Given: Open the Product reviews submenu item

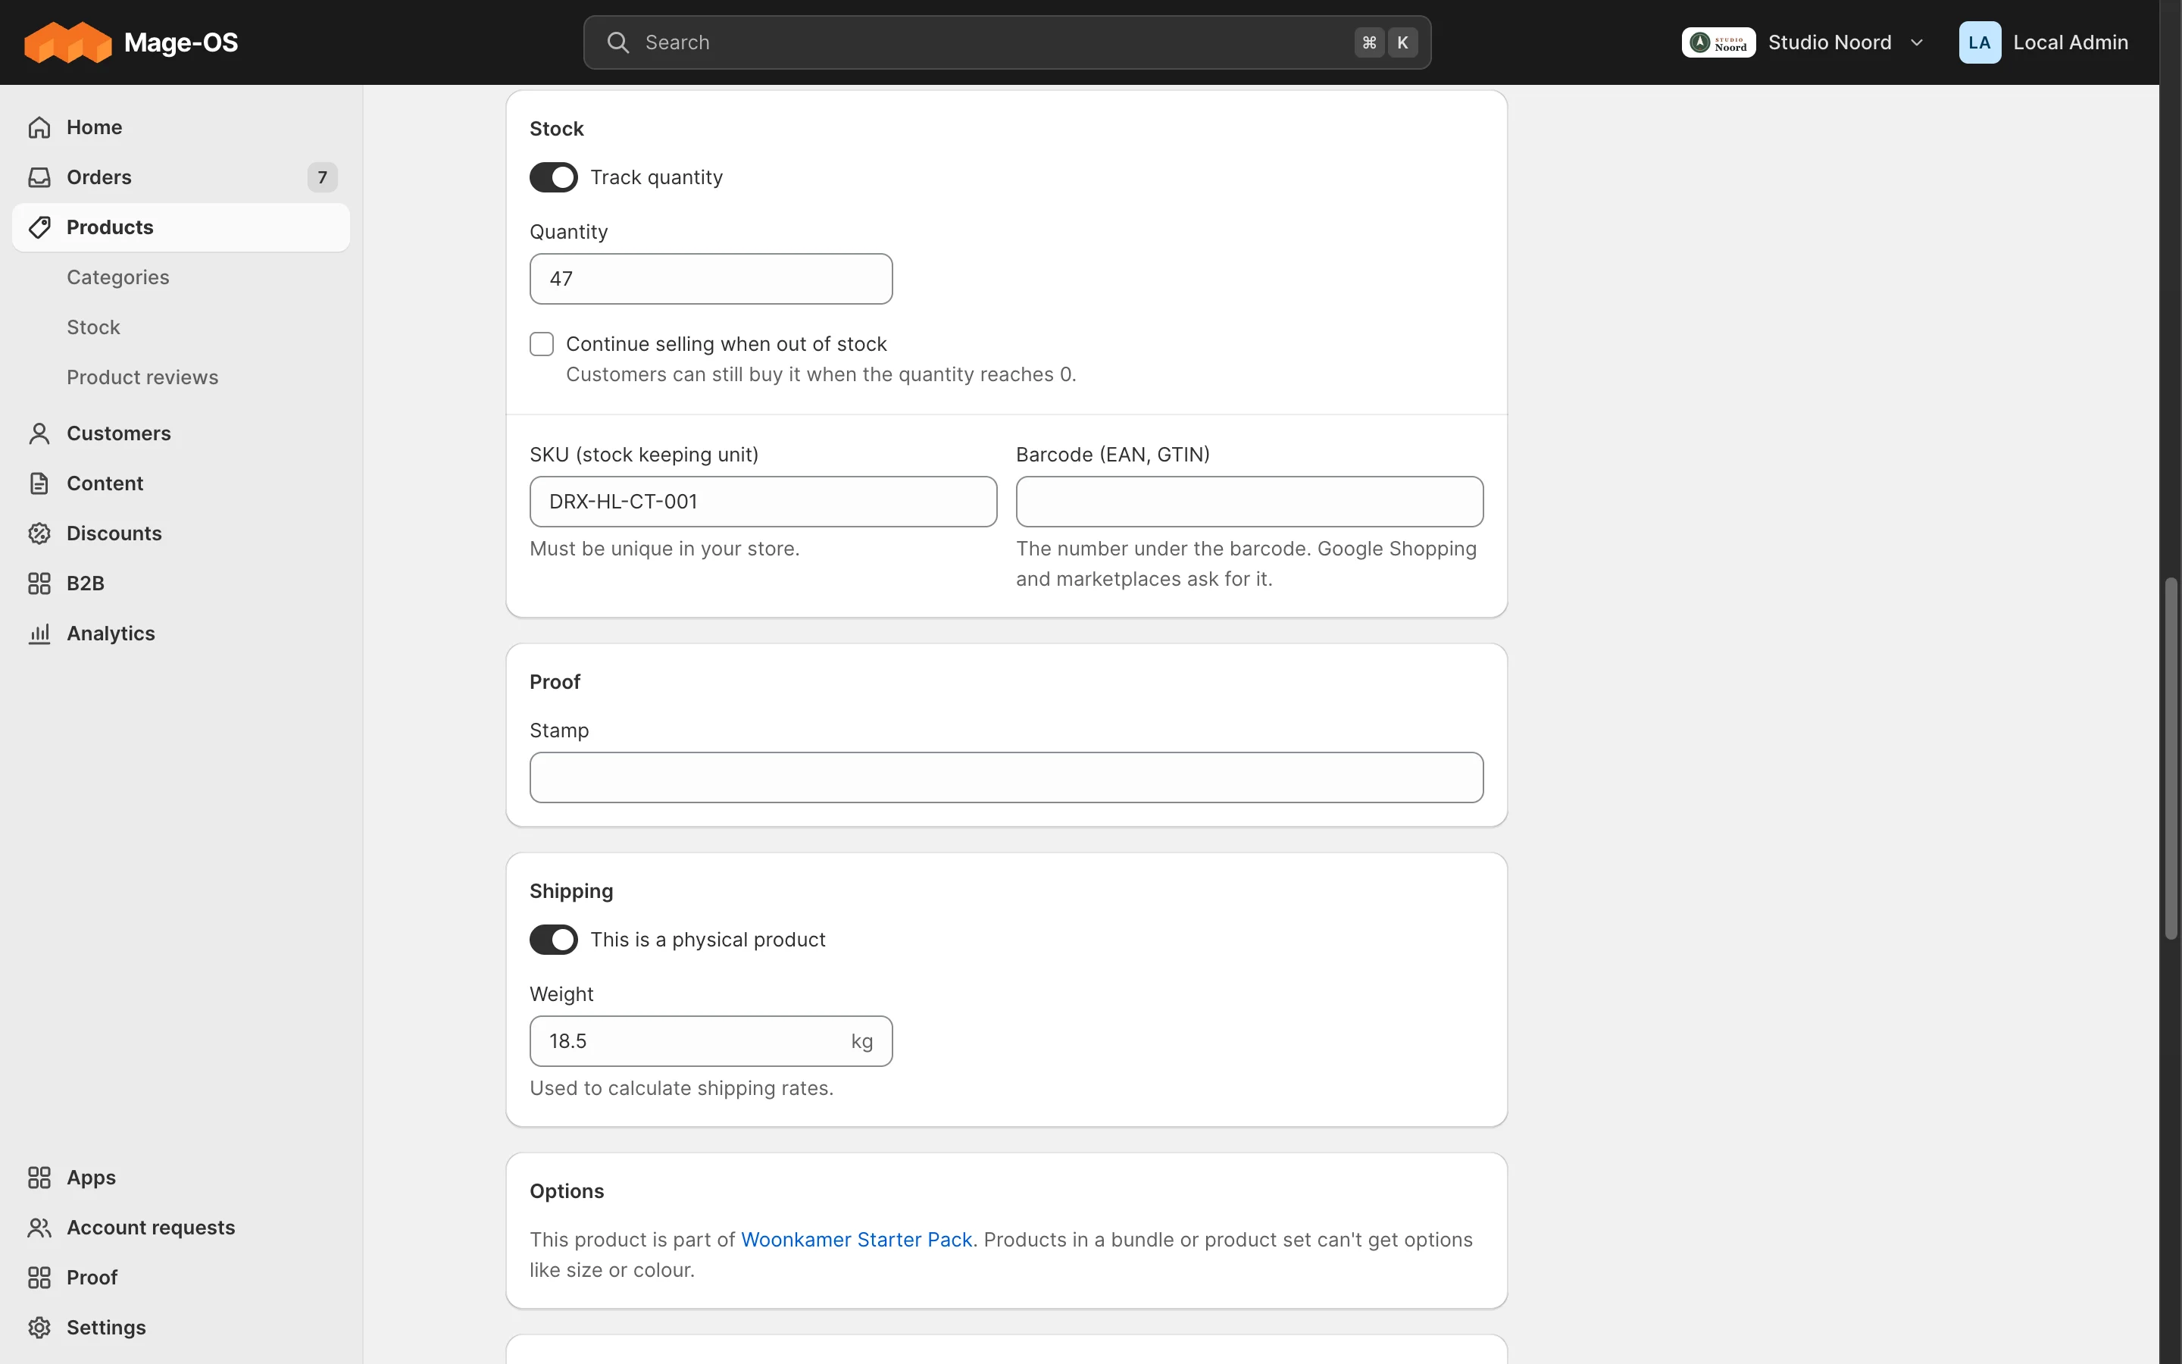Looking at the screenshot, I should click(x=142, y=377).
